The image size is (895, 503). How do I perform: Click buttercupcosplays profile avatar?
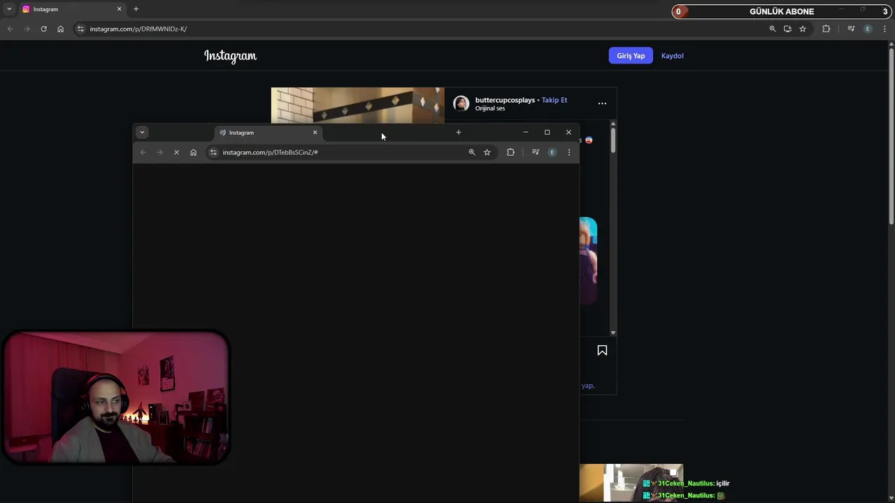[x=461, y=103]
